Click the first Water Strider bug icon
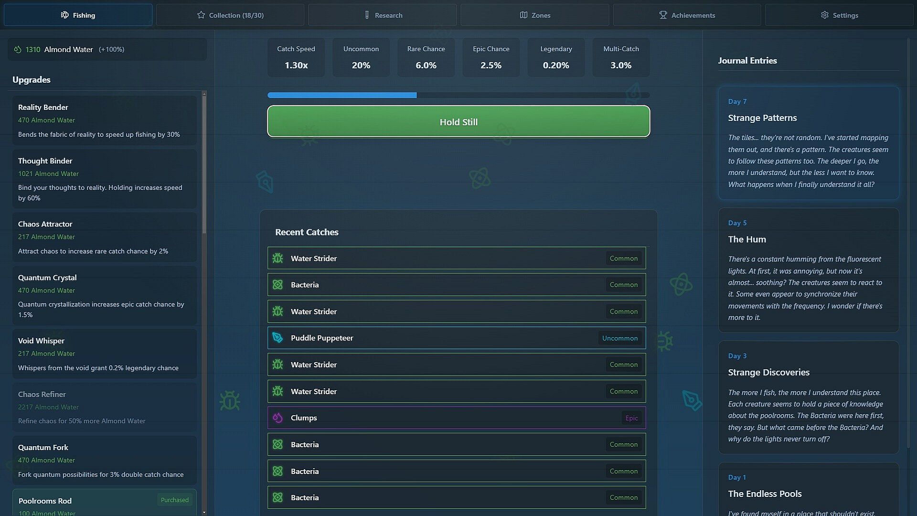This screenshot has width=917, height=516. (x=277, y=258)
